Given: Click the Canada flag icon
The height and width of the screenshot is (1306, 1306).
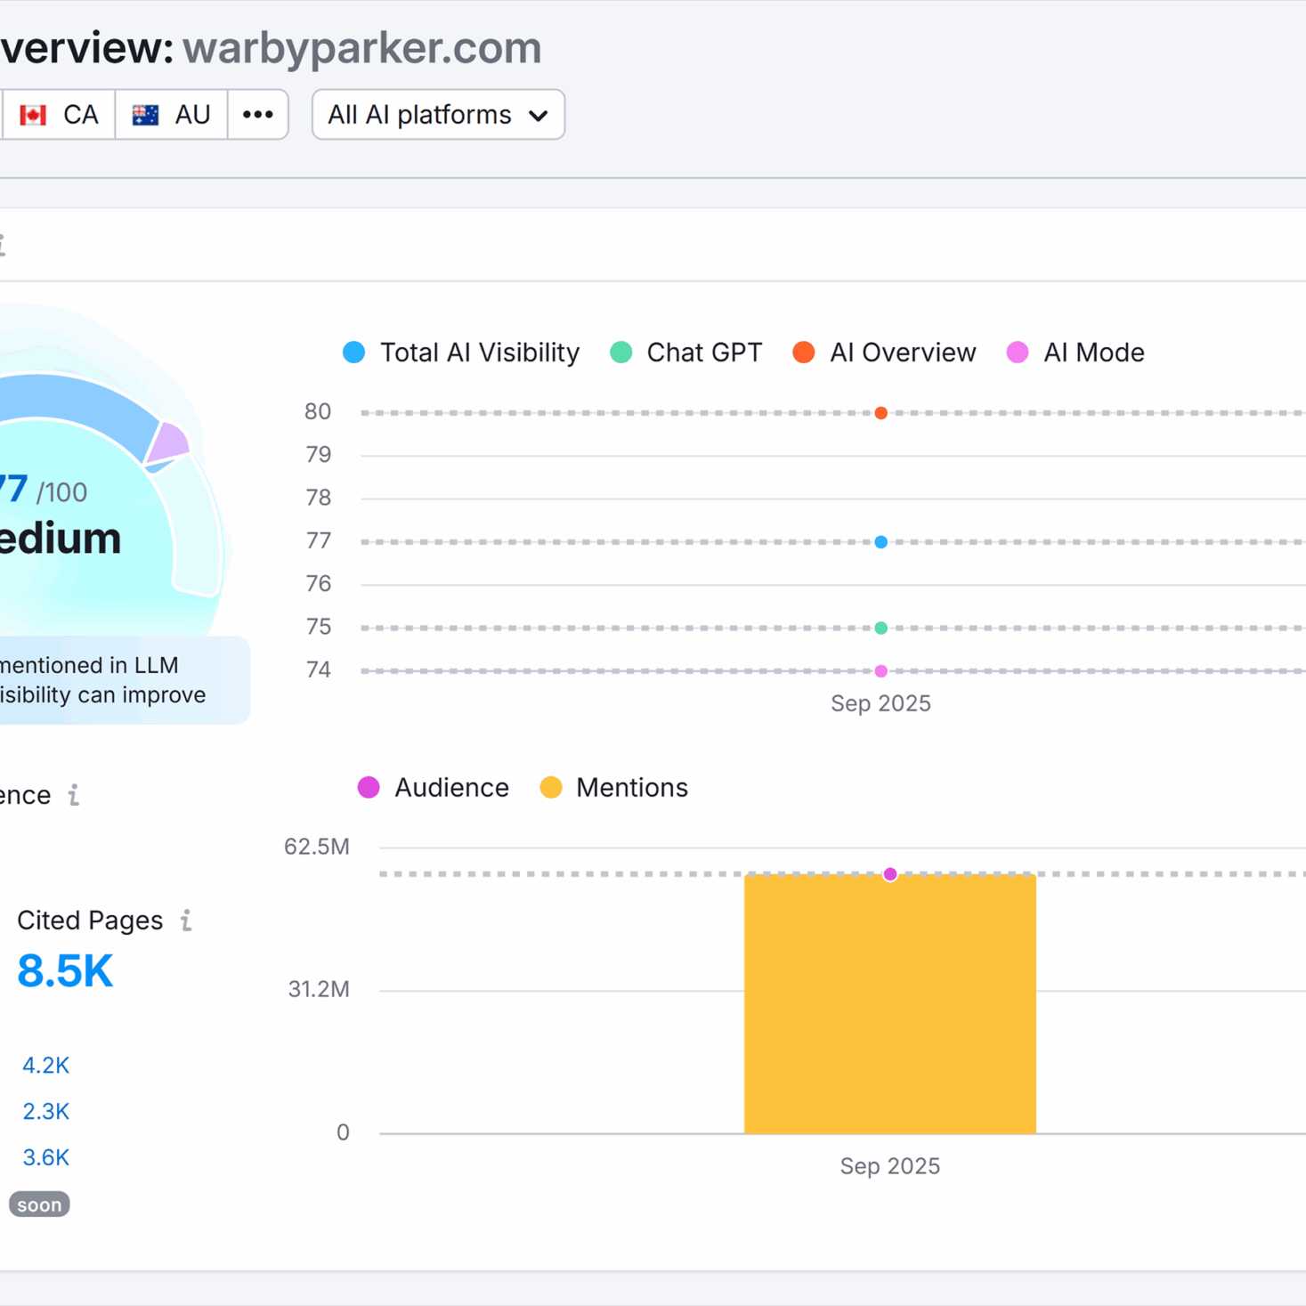Looking at the screenshot, I should click(x=33, y=115).
